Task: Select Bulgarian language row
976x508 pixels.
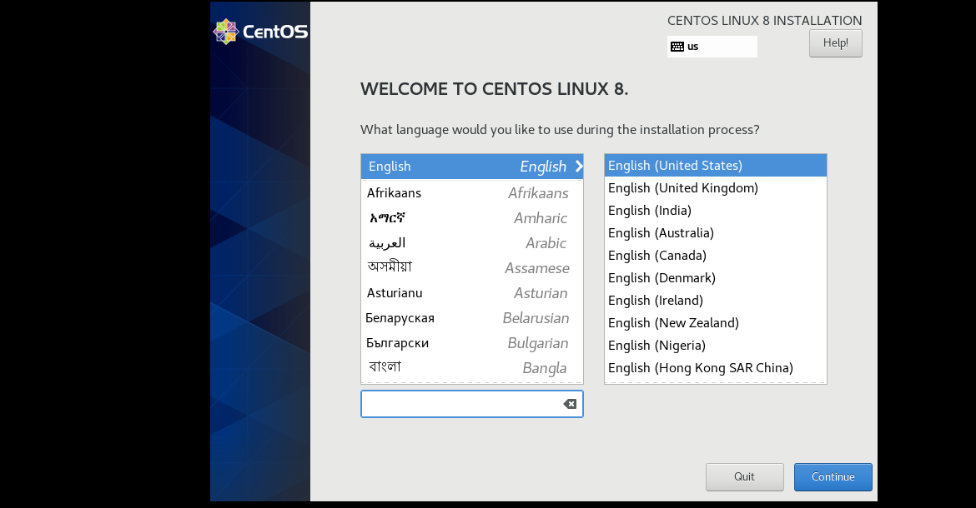Action: click(x=472, y=343)
